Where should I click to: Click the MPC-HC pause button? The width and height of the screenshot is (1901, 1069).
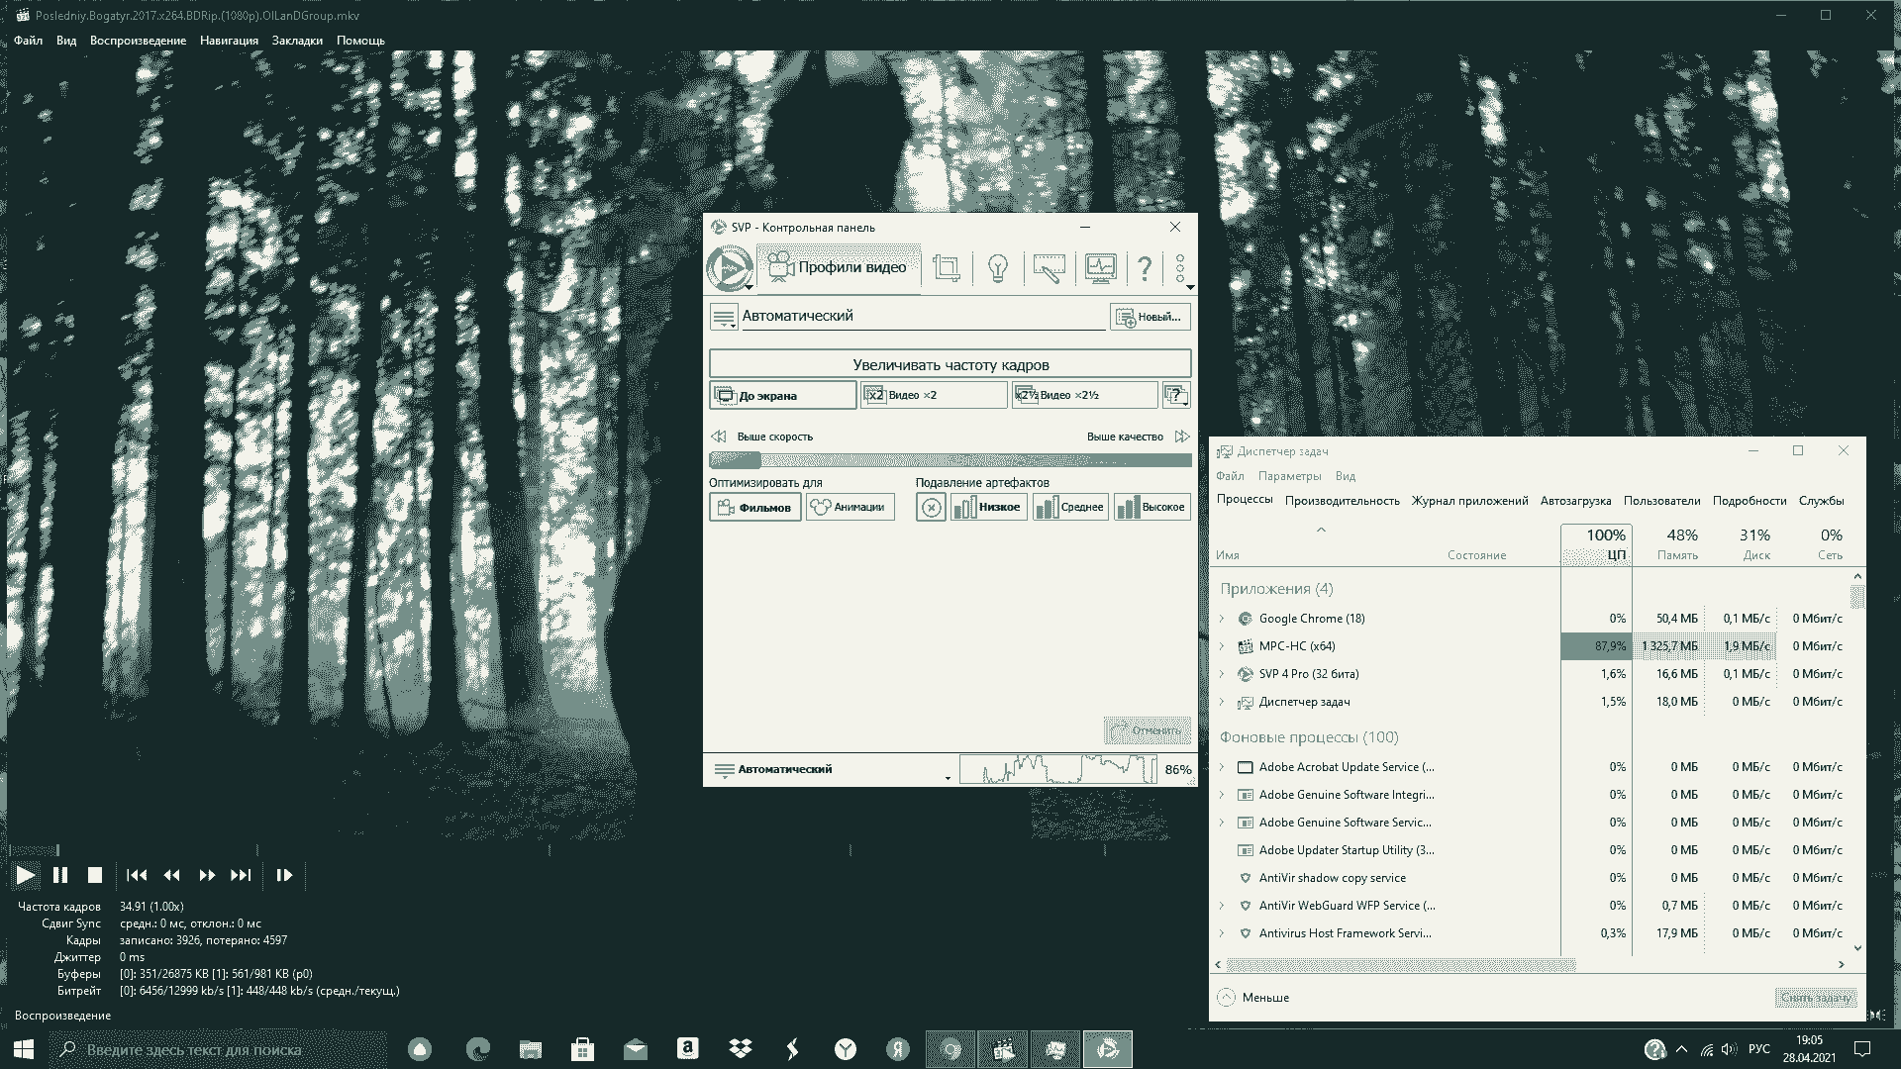point(60,875)
